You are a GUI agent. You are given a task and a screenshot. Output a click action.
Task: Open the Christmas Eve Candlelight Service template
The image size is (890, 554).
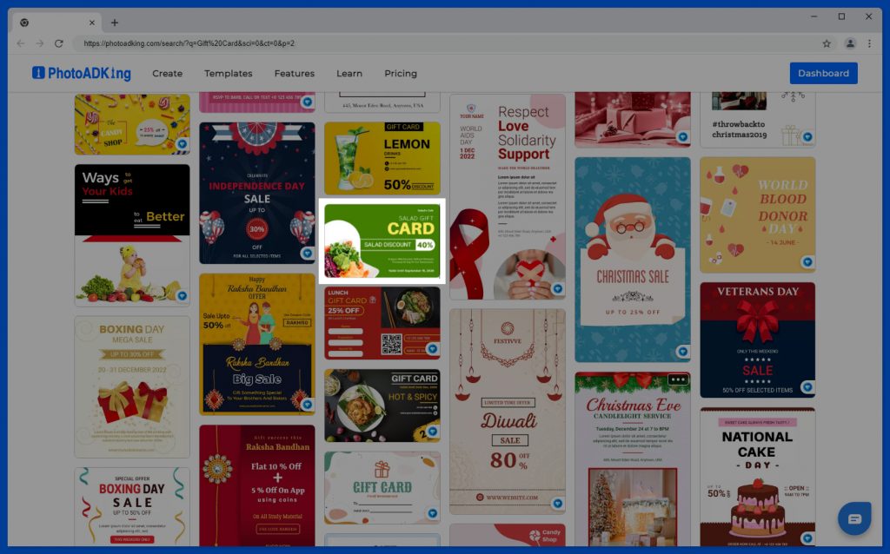633,459
